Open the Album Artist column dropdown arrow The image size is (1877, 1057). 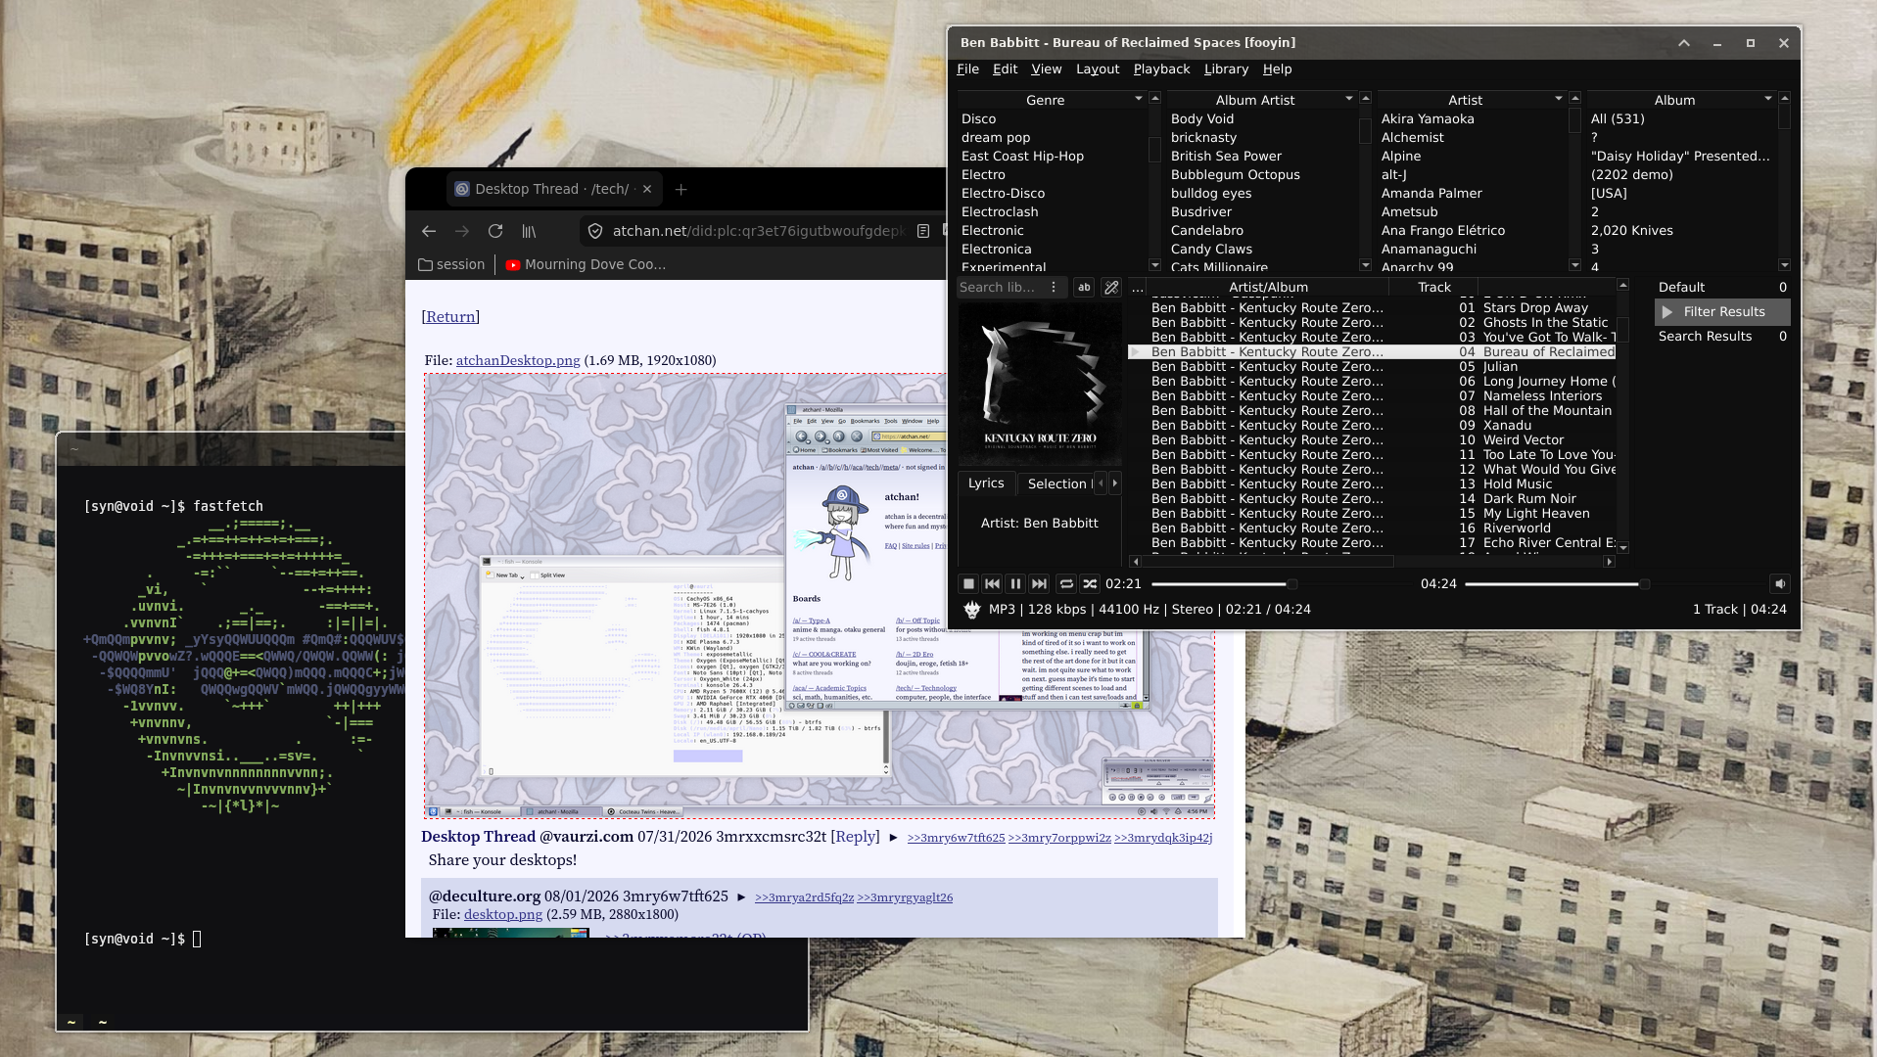coord(1348,99)
